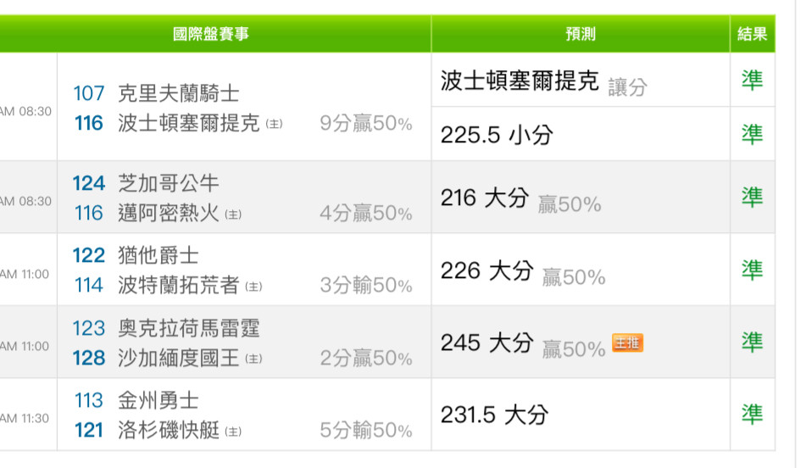Click the 226 大分 prediction
The height and width of the screenshot is (468, 806).
coord(486,270)
